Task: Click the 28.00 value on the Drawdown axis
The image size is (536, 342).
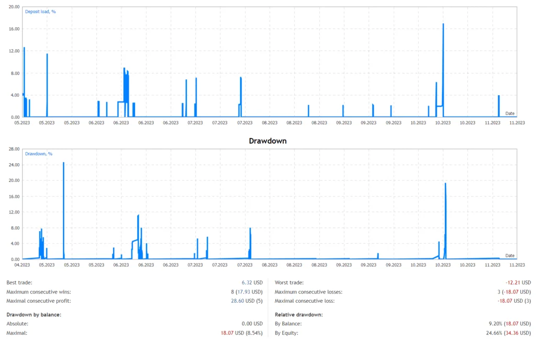Action: [x=15, y=149]
